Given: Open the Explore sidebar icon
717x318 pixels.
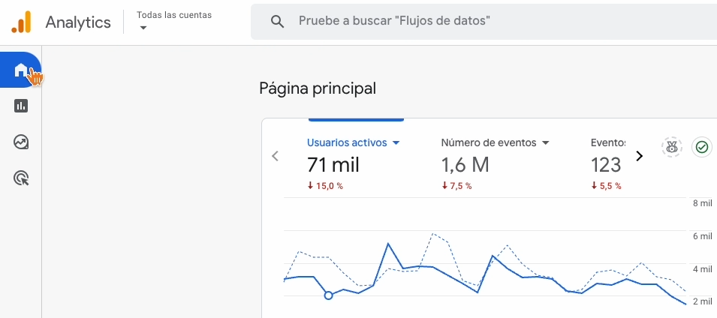Looking at the screenshot, I should 21,142.
